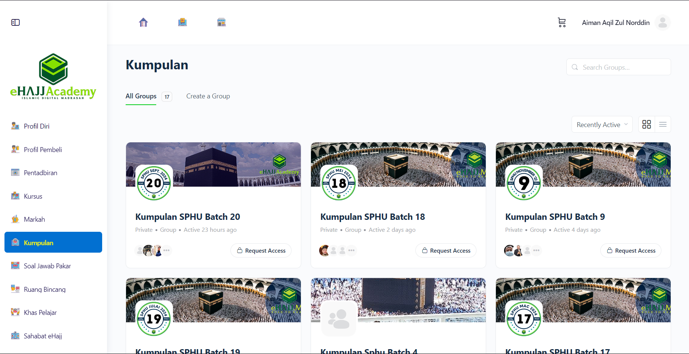Click the Profil Pembeli sidebar icon

[x=15, y=149]
